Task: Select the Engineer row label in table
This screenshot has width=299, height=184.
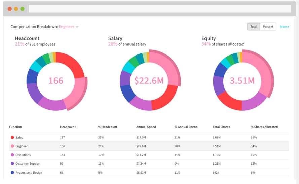Action: click(22, 146)
